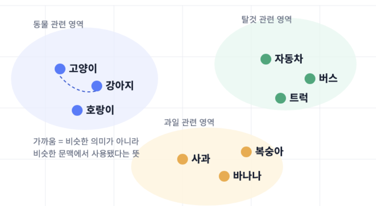The height and width of the screenshot is (206, 376).
Task: Click the 동물 관련 영역 heading
Action: click(58, 24)
